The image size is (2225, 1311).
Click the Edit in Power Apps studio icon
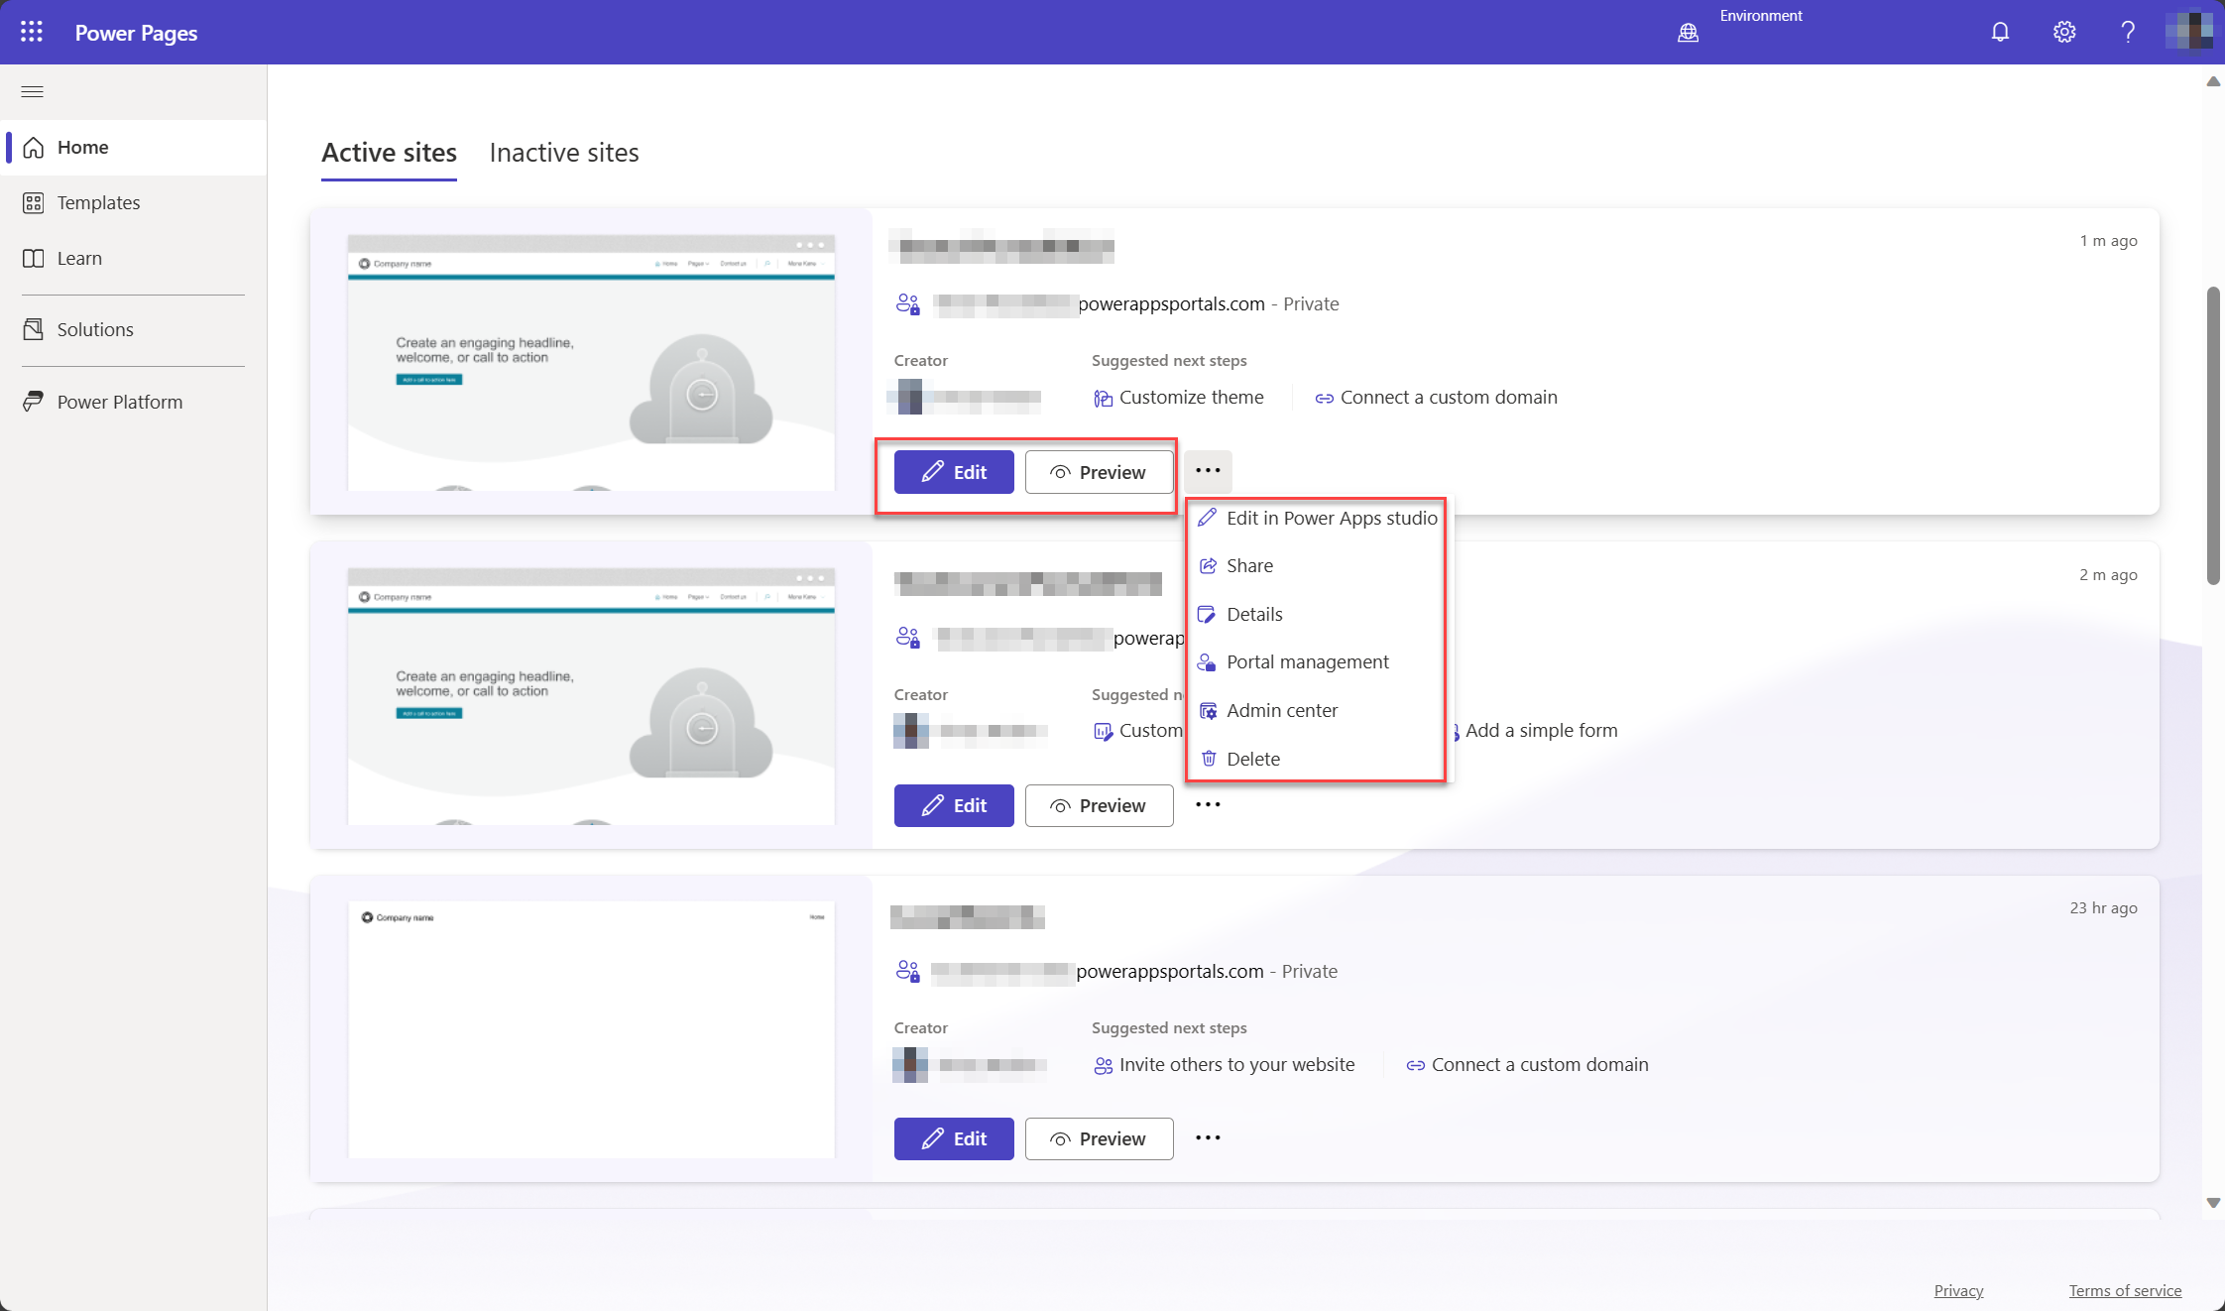pos(1205,517)
